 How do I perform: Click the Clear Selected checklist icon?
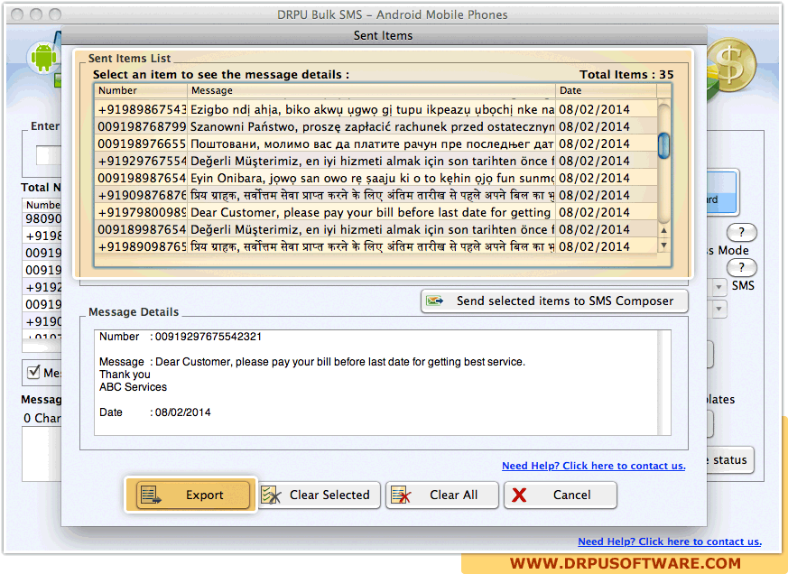[271, 495]
